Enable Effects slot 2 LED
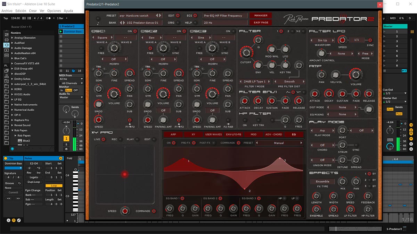This screenshot has width=417, height=234. pos(370,180)
